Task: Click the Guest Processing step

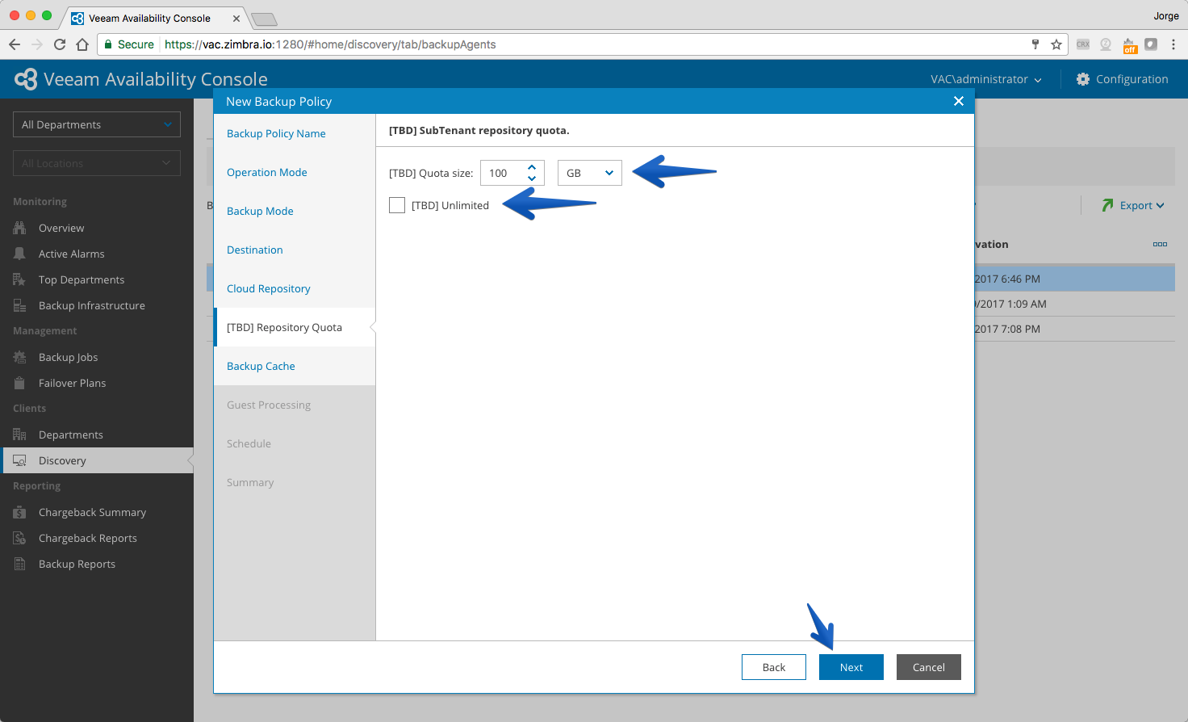Action: (269, 405)
